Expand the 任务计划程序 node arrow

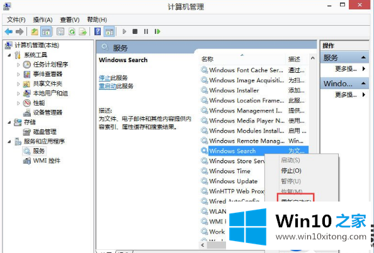pos(18,65)
